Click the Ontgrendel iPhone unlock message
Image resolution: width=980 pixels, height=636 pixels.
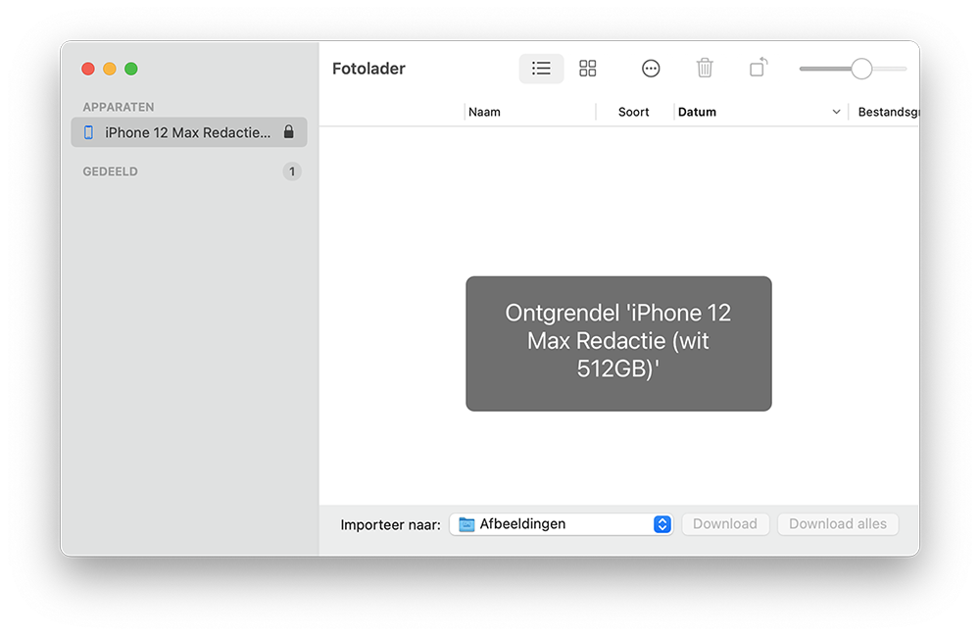[x=618, y=344]
